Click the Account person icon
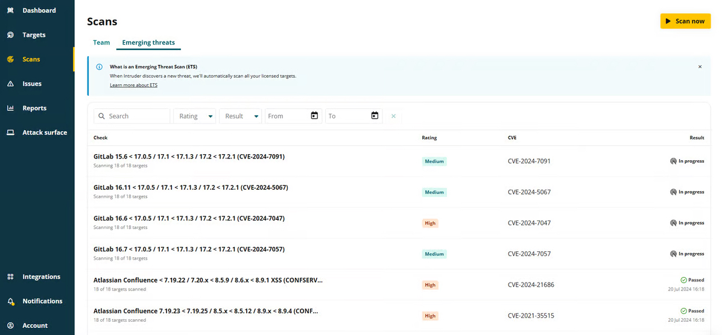Image resolution: width=722 pixels, height=335 pixels. 11,325
